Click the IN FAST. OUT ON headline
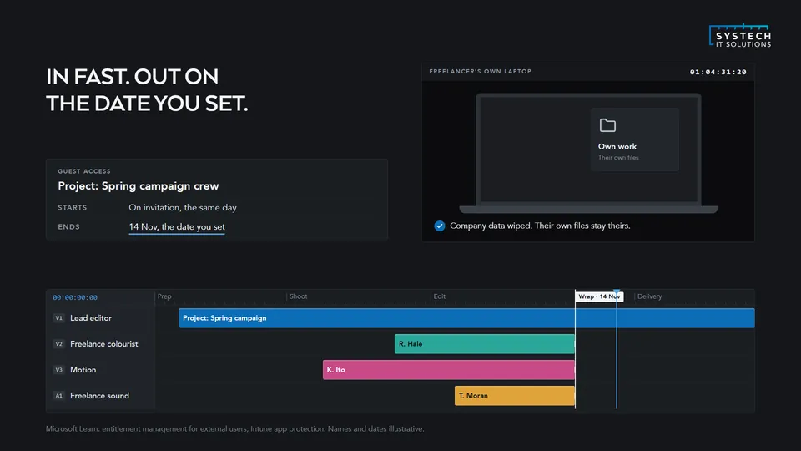 133,77
